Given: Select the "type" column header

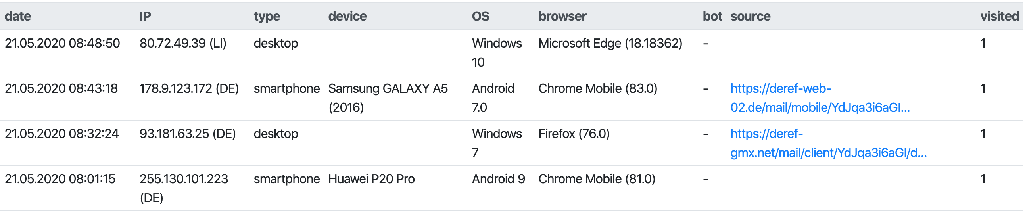Looking at the screenshot, I should tap(267, 16).
